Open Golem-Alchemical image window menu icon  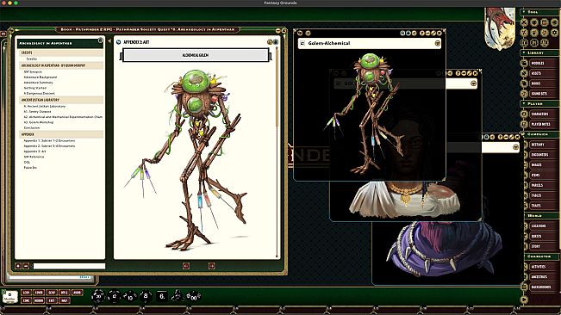pos(437,43)
